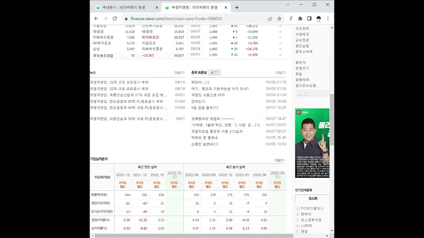Open sidebar stock 교보증권

point(302,40)
